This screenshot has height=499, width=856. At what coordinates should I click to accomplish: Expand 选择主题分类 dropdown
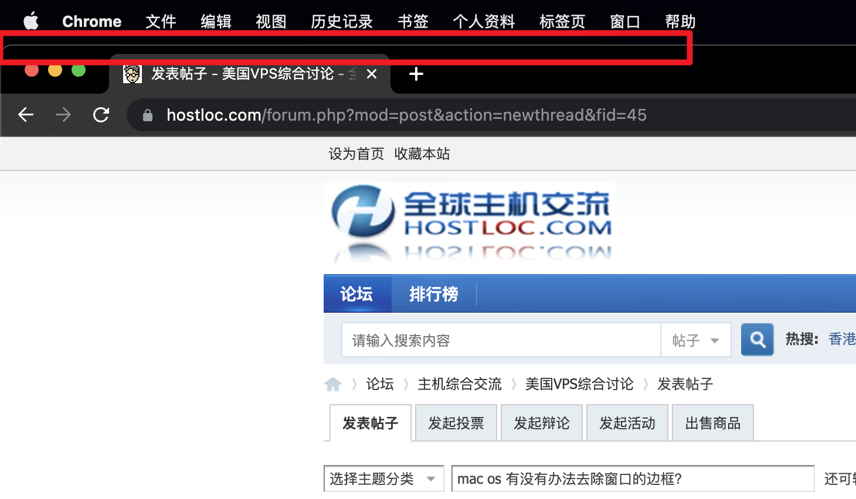384,479
